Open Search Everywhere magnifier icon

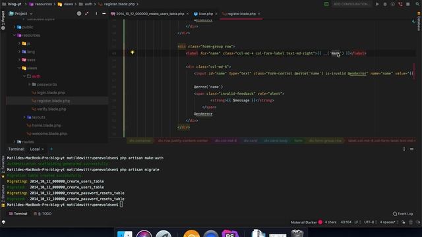pos(417,4)
